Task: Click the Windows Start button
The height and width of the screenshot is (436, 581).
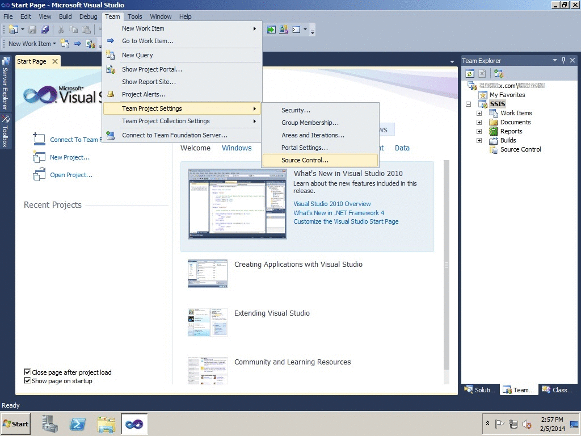Action: coord(15,424)
